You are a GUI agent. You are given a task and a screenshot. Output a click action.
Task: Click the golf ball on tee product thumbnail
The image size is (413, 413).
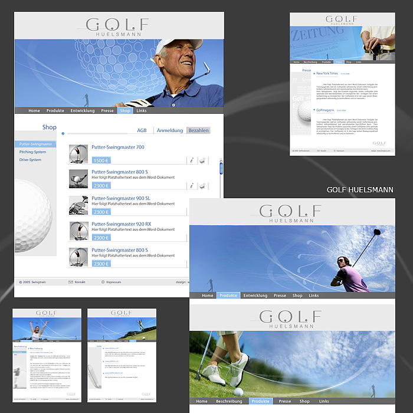click(78, 179)
